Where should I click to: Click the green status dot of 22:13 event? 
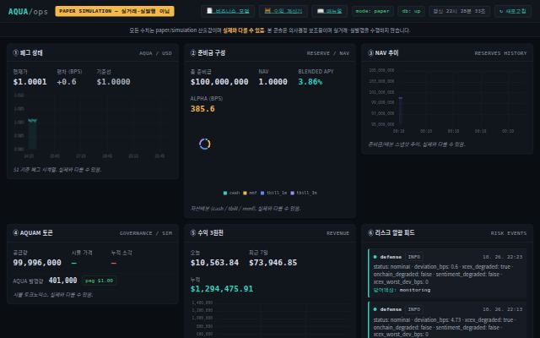[x=375, y=309]
